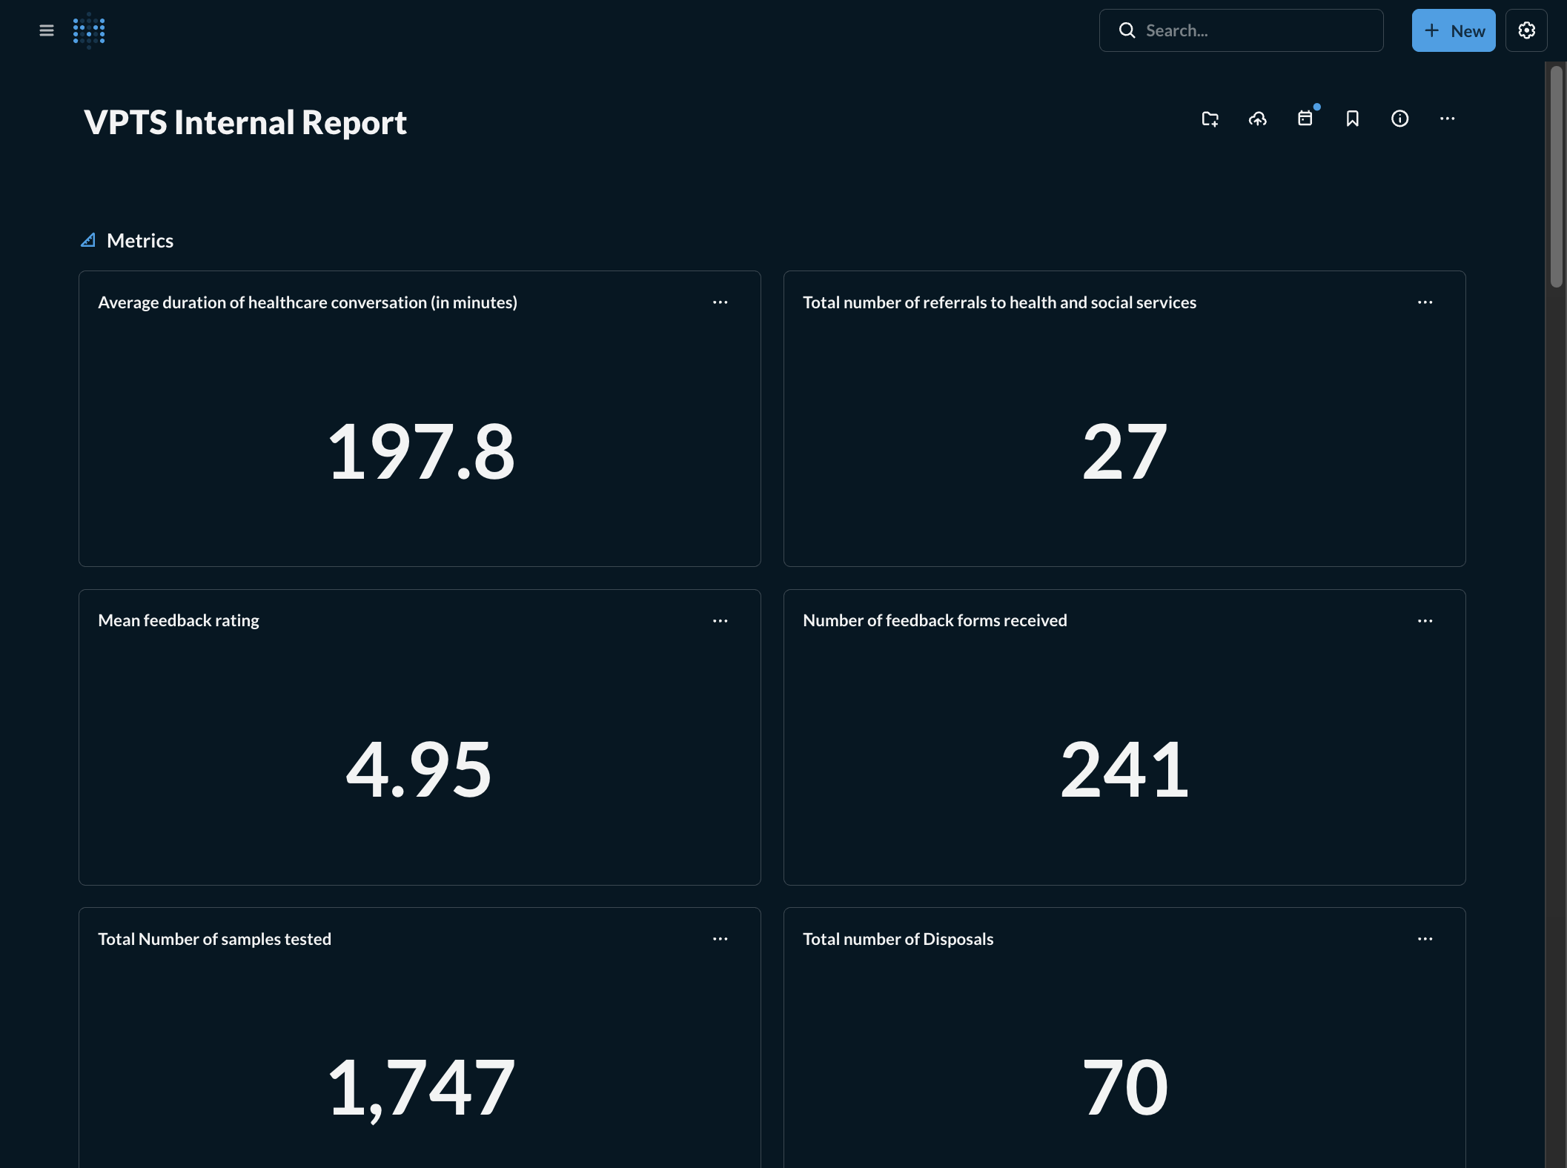Open the subscriptions calendar icon
This screenshot has width=1567, height=1168.
(x=1305, y=119)
